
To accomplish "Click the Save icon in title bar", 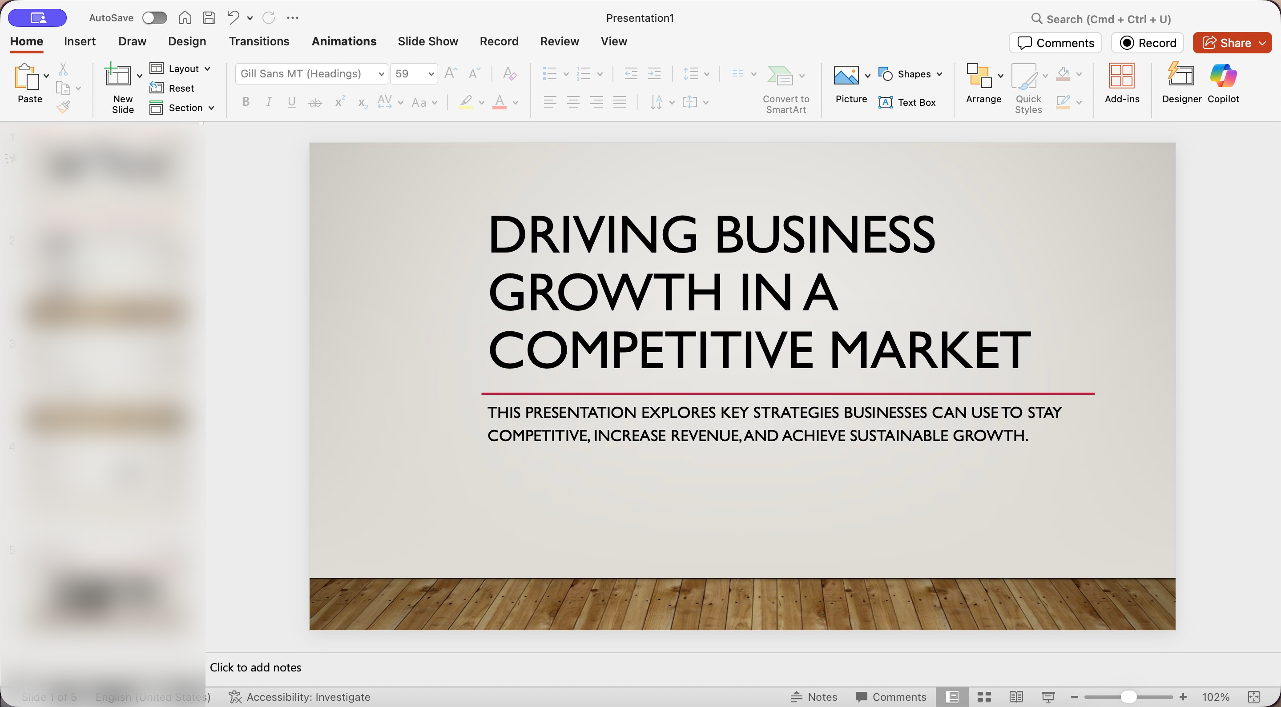I will pyautogui.click(x=209, y=18).
